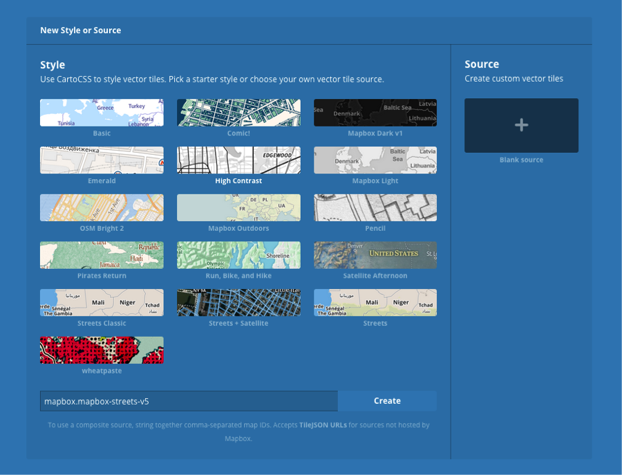
Task: Select the Mapbox Light style
Action: (x=375, y=160)
